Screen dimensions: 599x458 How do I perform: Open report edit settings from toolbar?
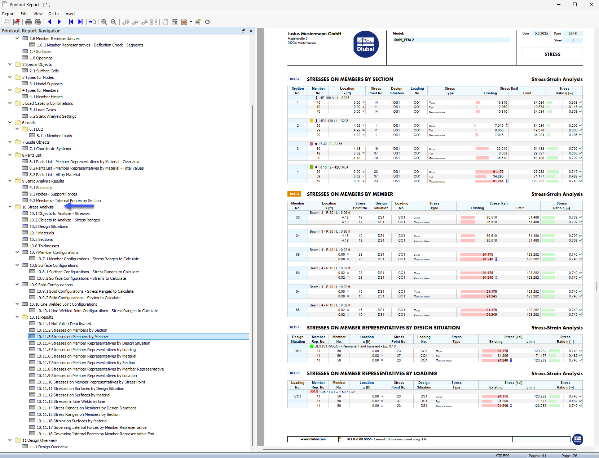coord(198,22)
